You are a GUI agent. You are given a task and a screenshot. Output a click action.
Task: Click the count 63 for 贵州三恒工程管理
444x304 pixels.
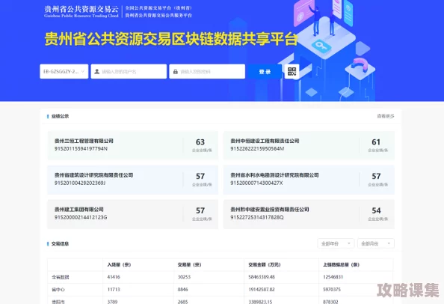200,142
